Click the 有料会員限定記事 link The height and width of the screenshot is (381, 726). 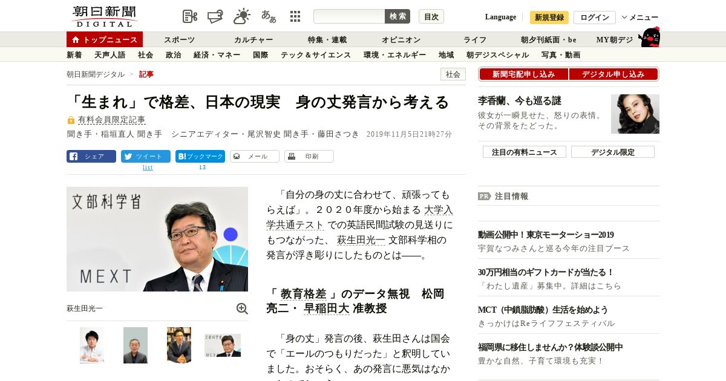111,120
